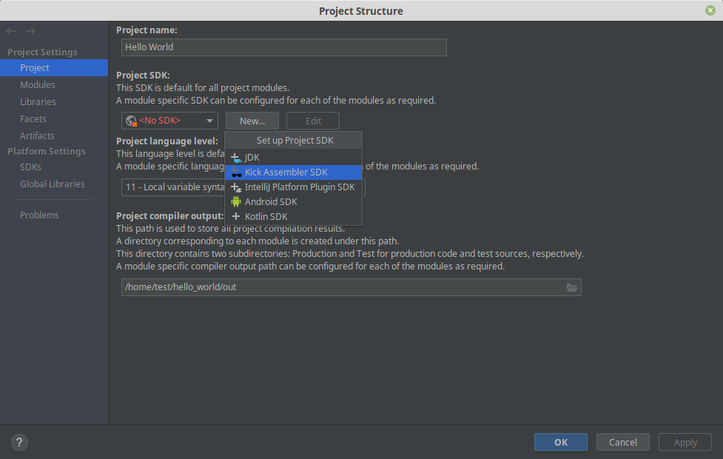Click the Kotlin SDK plus icon
This screenshot has width=723, height=459.
[x=235, y=216]
